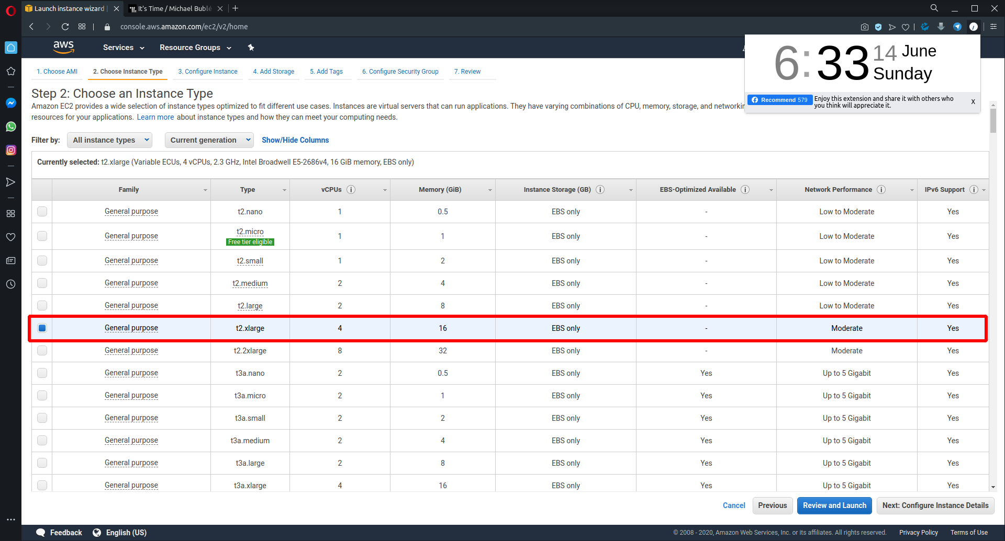Click the Facebook Recommend 579 button
Viewport: 1005px width, 541px height.
pos(780,100)
